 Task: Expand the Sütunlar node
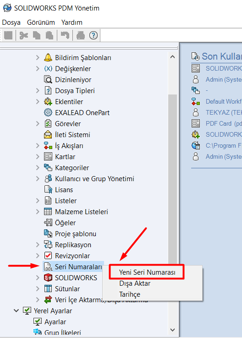pyautogui.click(x=38, y=288)
